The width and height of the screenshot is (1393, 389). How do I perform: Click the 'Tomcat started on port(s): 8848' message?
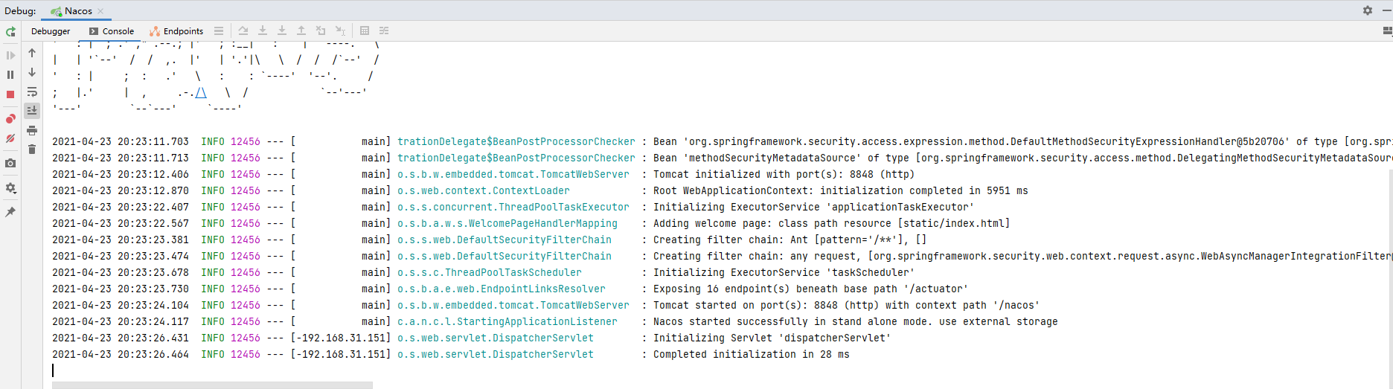coord(847,305)
